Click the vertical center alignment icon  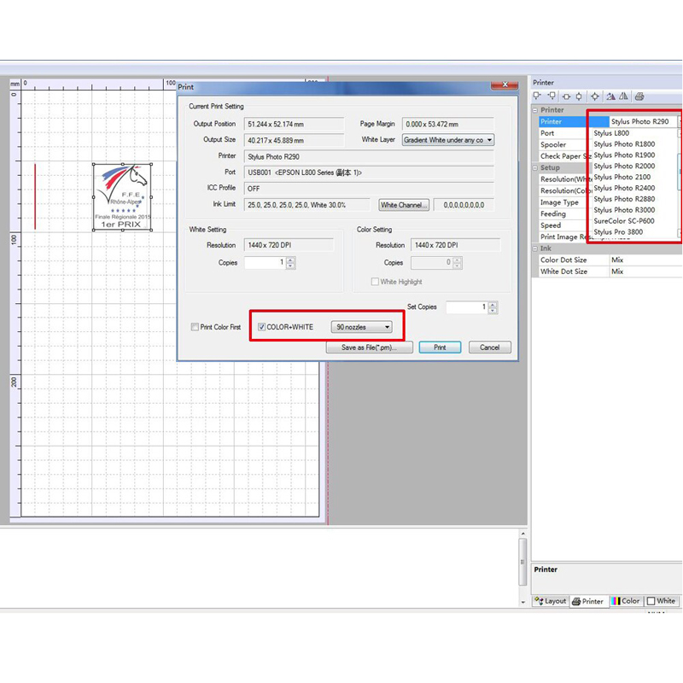pos(579,96)
